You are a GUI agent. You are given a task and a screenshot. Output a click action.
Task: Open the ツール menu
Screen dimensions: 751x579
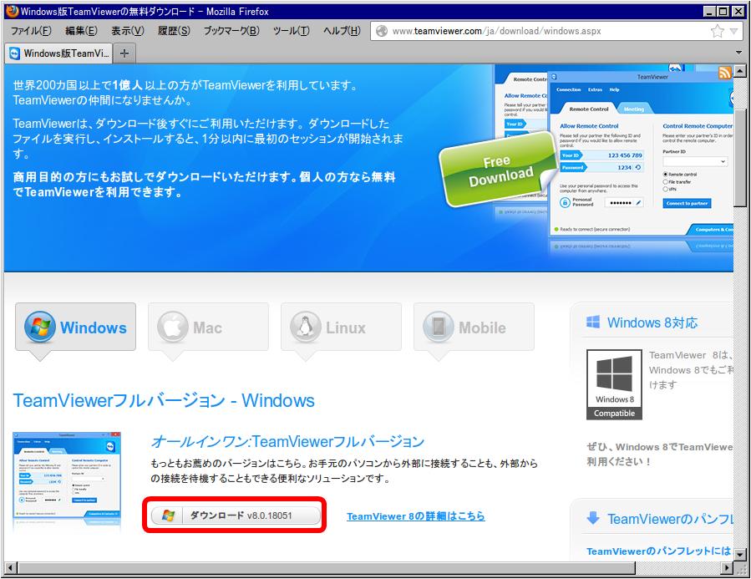coord(292,29)
